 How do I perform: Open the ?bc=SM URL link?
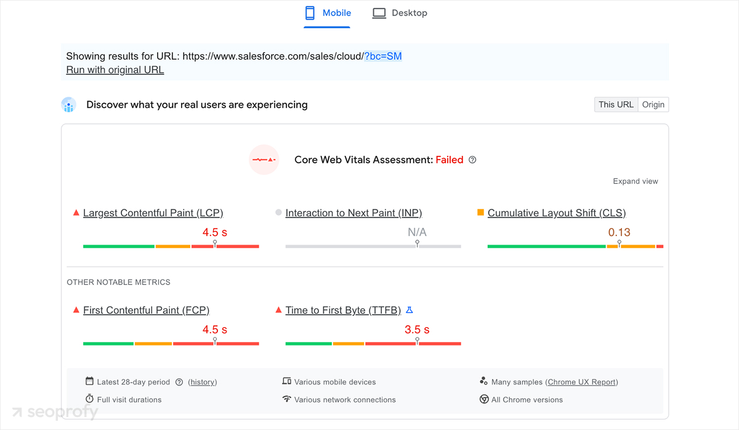pyautogui.click(x=383, y=56)
